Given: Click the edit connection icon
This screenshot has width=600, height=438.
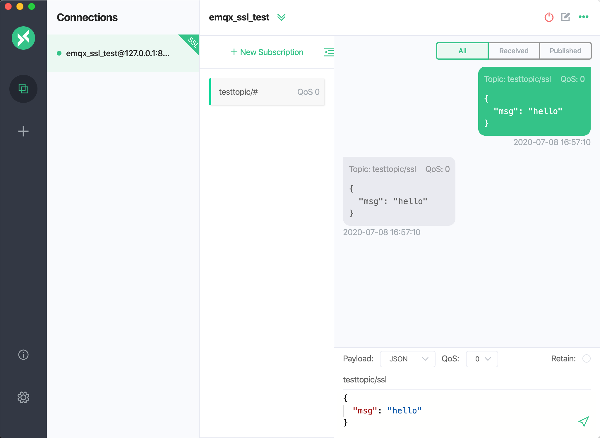Looking at the screenshot, I should pyautogui.click(x=565, y=17).
